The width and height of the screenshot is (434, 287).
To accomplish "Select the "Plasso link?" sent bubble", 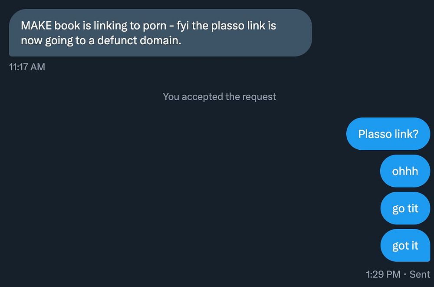I will [388, 134].
